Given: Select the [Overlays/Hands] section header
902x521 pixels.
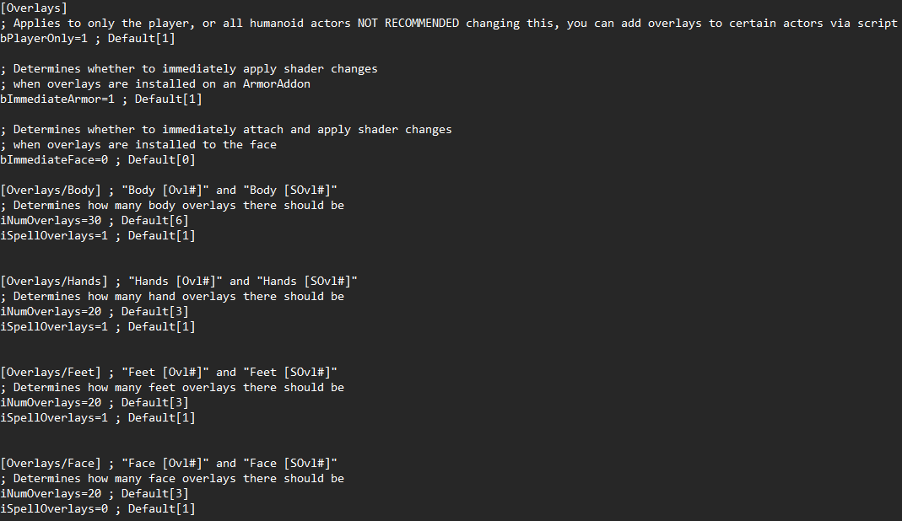Looking at the screenshot, I should point(54,282).
